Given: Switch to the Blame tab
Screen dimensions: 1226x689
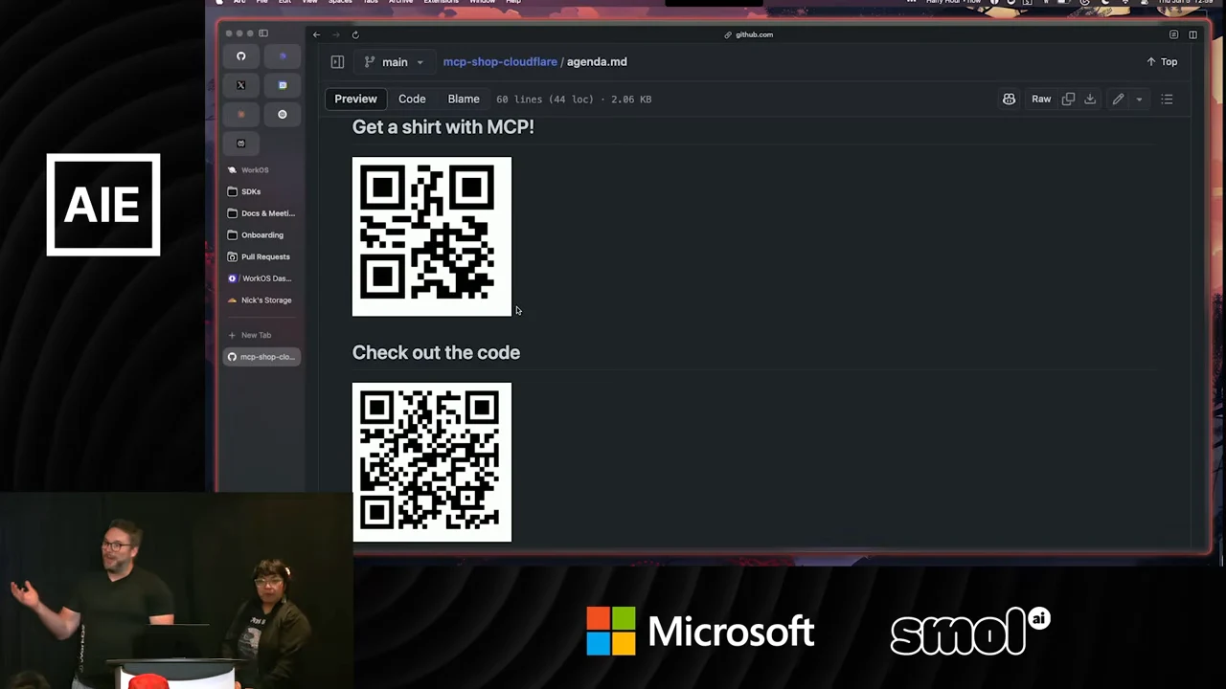Looking at the screenshot, I should pyautogui.click(x=464, y=99).
